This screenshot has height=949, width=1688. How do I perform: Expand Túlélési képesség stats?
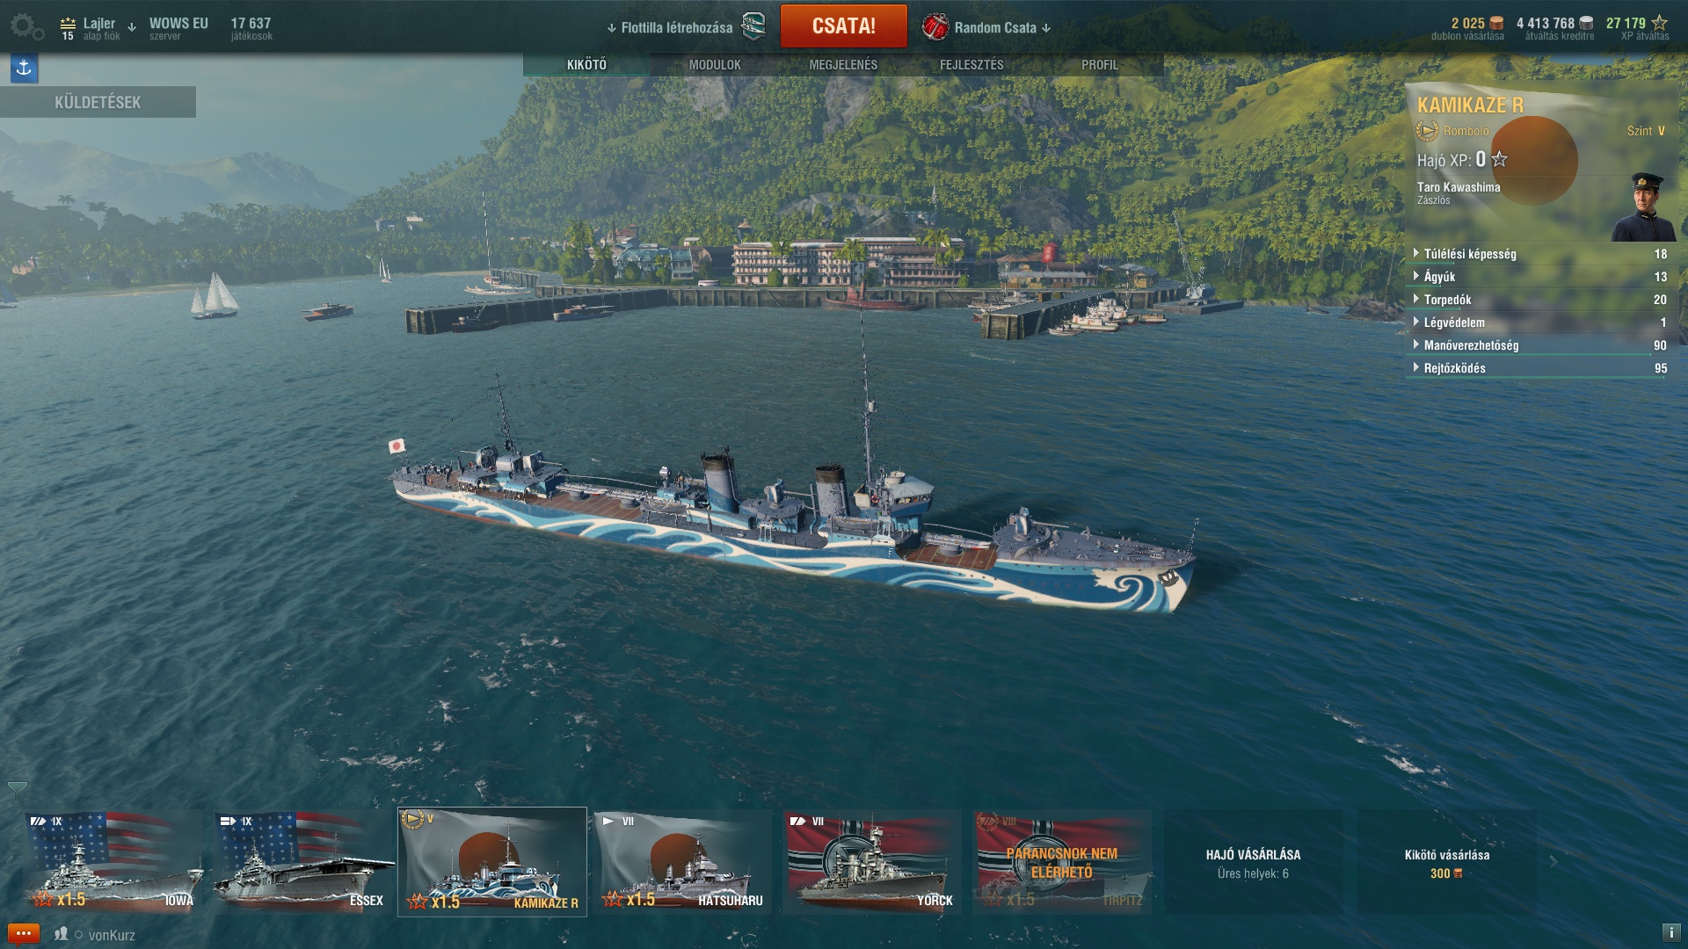[x=1540, y=254]
